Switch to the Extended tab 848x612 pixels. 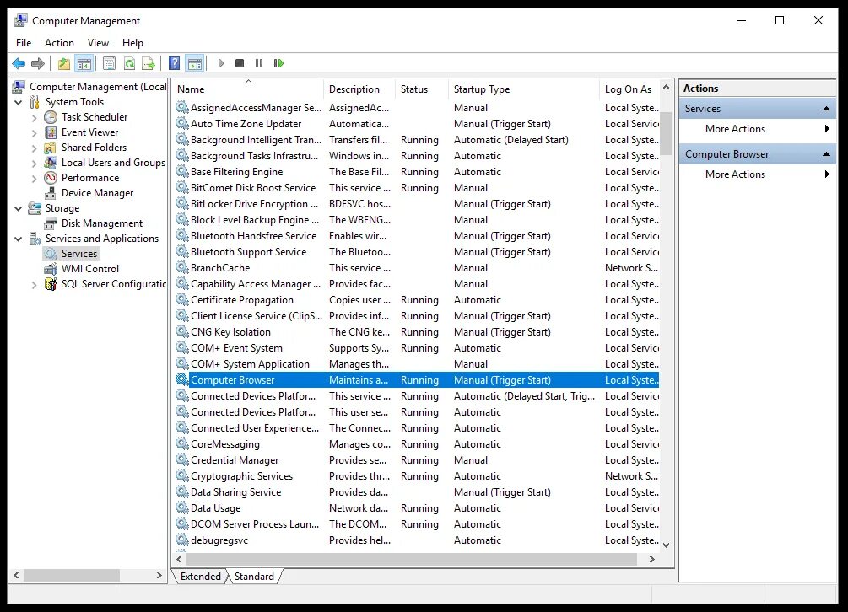click(x=201, y=577)
